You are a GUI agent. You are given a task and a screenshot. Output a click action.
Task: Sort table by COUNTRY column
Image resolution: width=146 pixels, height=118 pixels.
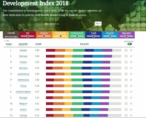coord(23,44)
